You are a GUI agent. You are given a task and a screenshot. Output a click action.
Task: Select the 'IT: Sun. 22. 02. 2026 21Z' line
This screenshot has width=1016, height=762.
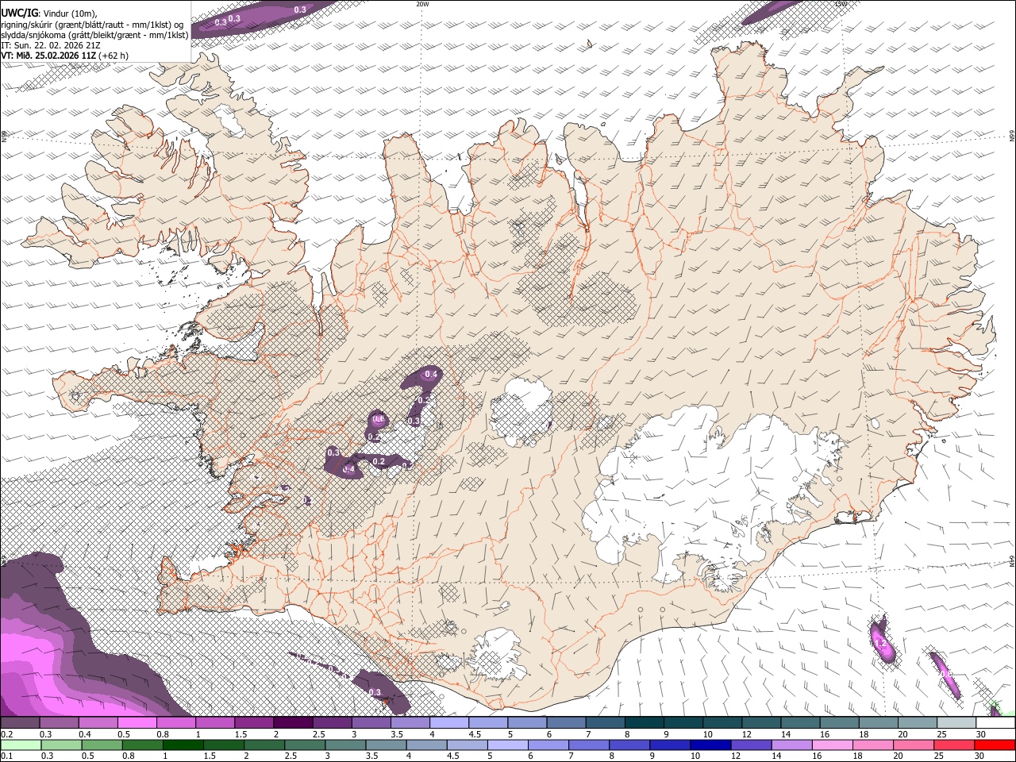click(x=51, y=45)
